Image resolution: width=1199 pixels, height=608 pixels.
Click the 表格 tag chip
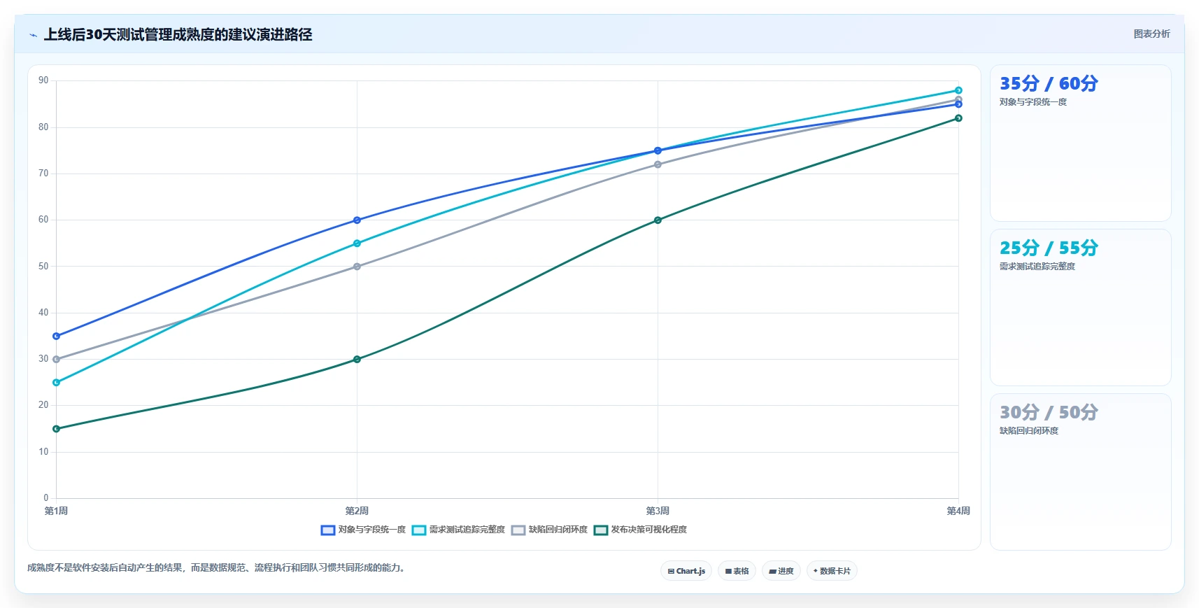737,571
